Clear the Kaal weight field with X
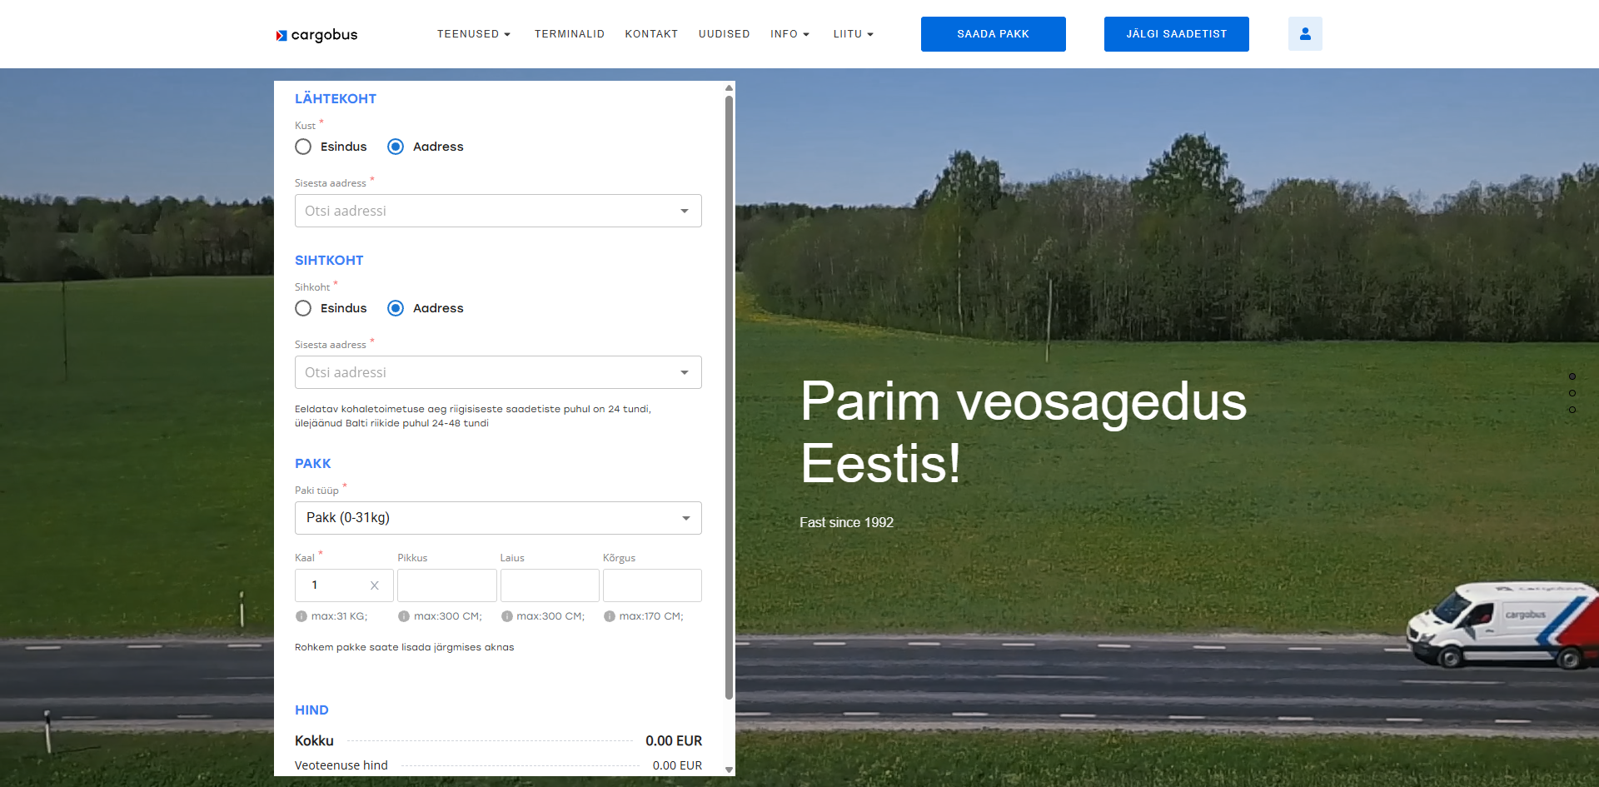1599x787 pixels. coord(375,585)
